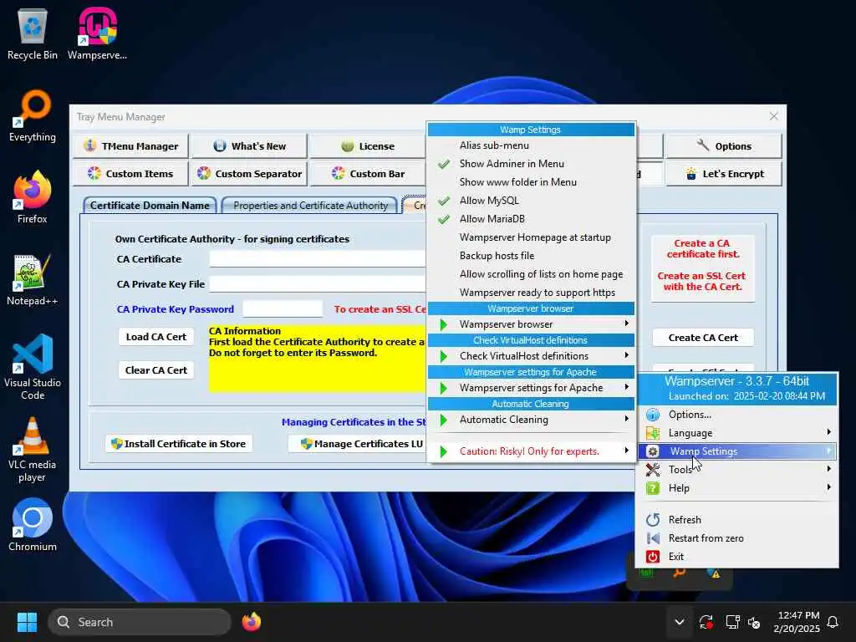The width and height of the screenshot is (856, 642).
Task: Open the TMenu Manager button
Action: point(131,146)
